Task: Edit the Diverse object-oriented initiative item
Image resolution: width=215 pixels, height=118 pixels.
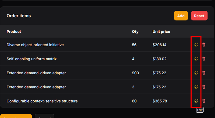Action: [196, 45]
